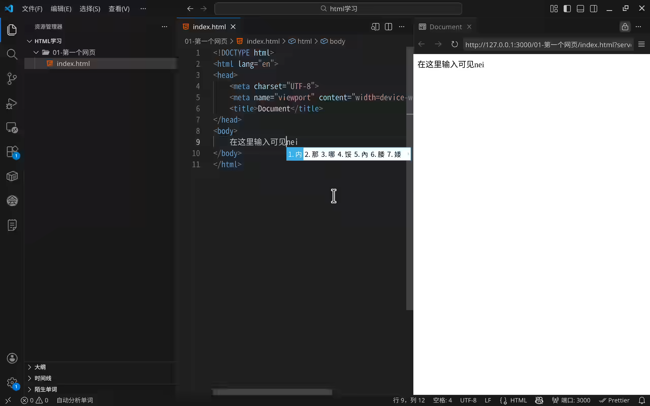
Task: Click the Accounts icon in activity bar
Action: (12, 358)
